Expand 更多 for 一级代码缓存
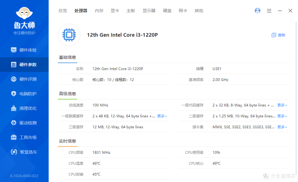 click(x=282, y=105)
